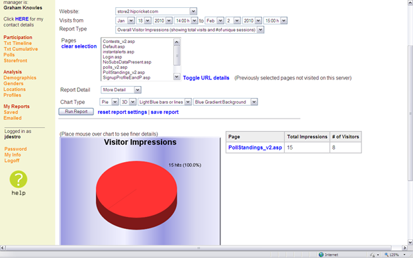Open the Txt Timeline sidebar item

[18, 43]
